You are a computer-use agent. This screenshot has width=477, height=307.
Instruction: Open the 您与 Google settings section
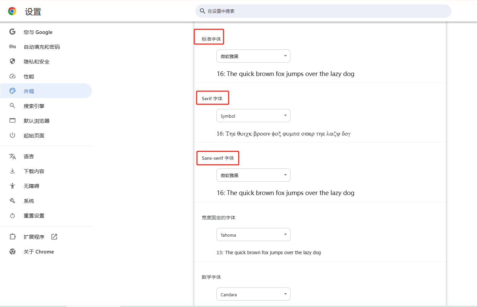[x=46, y=32]
